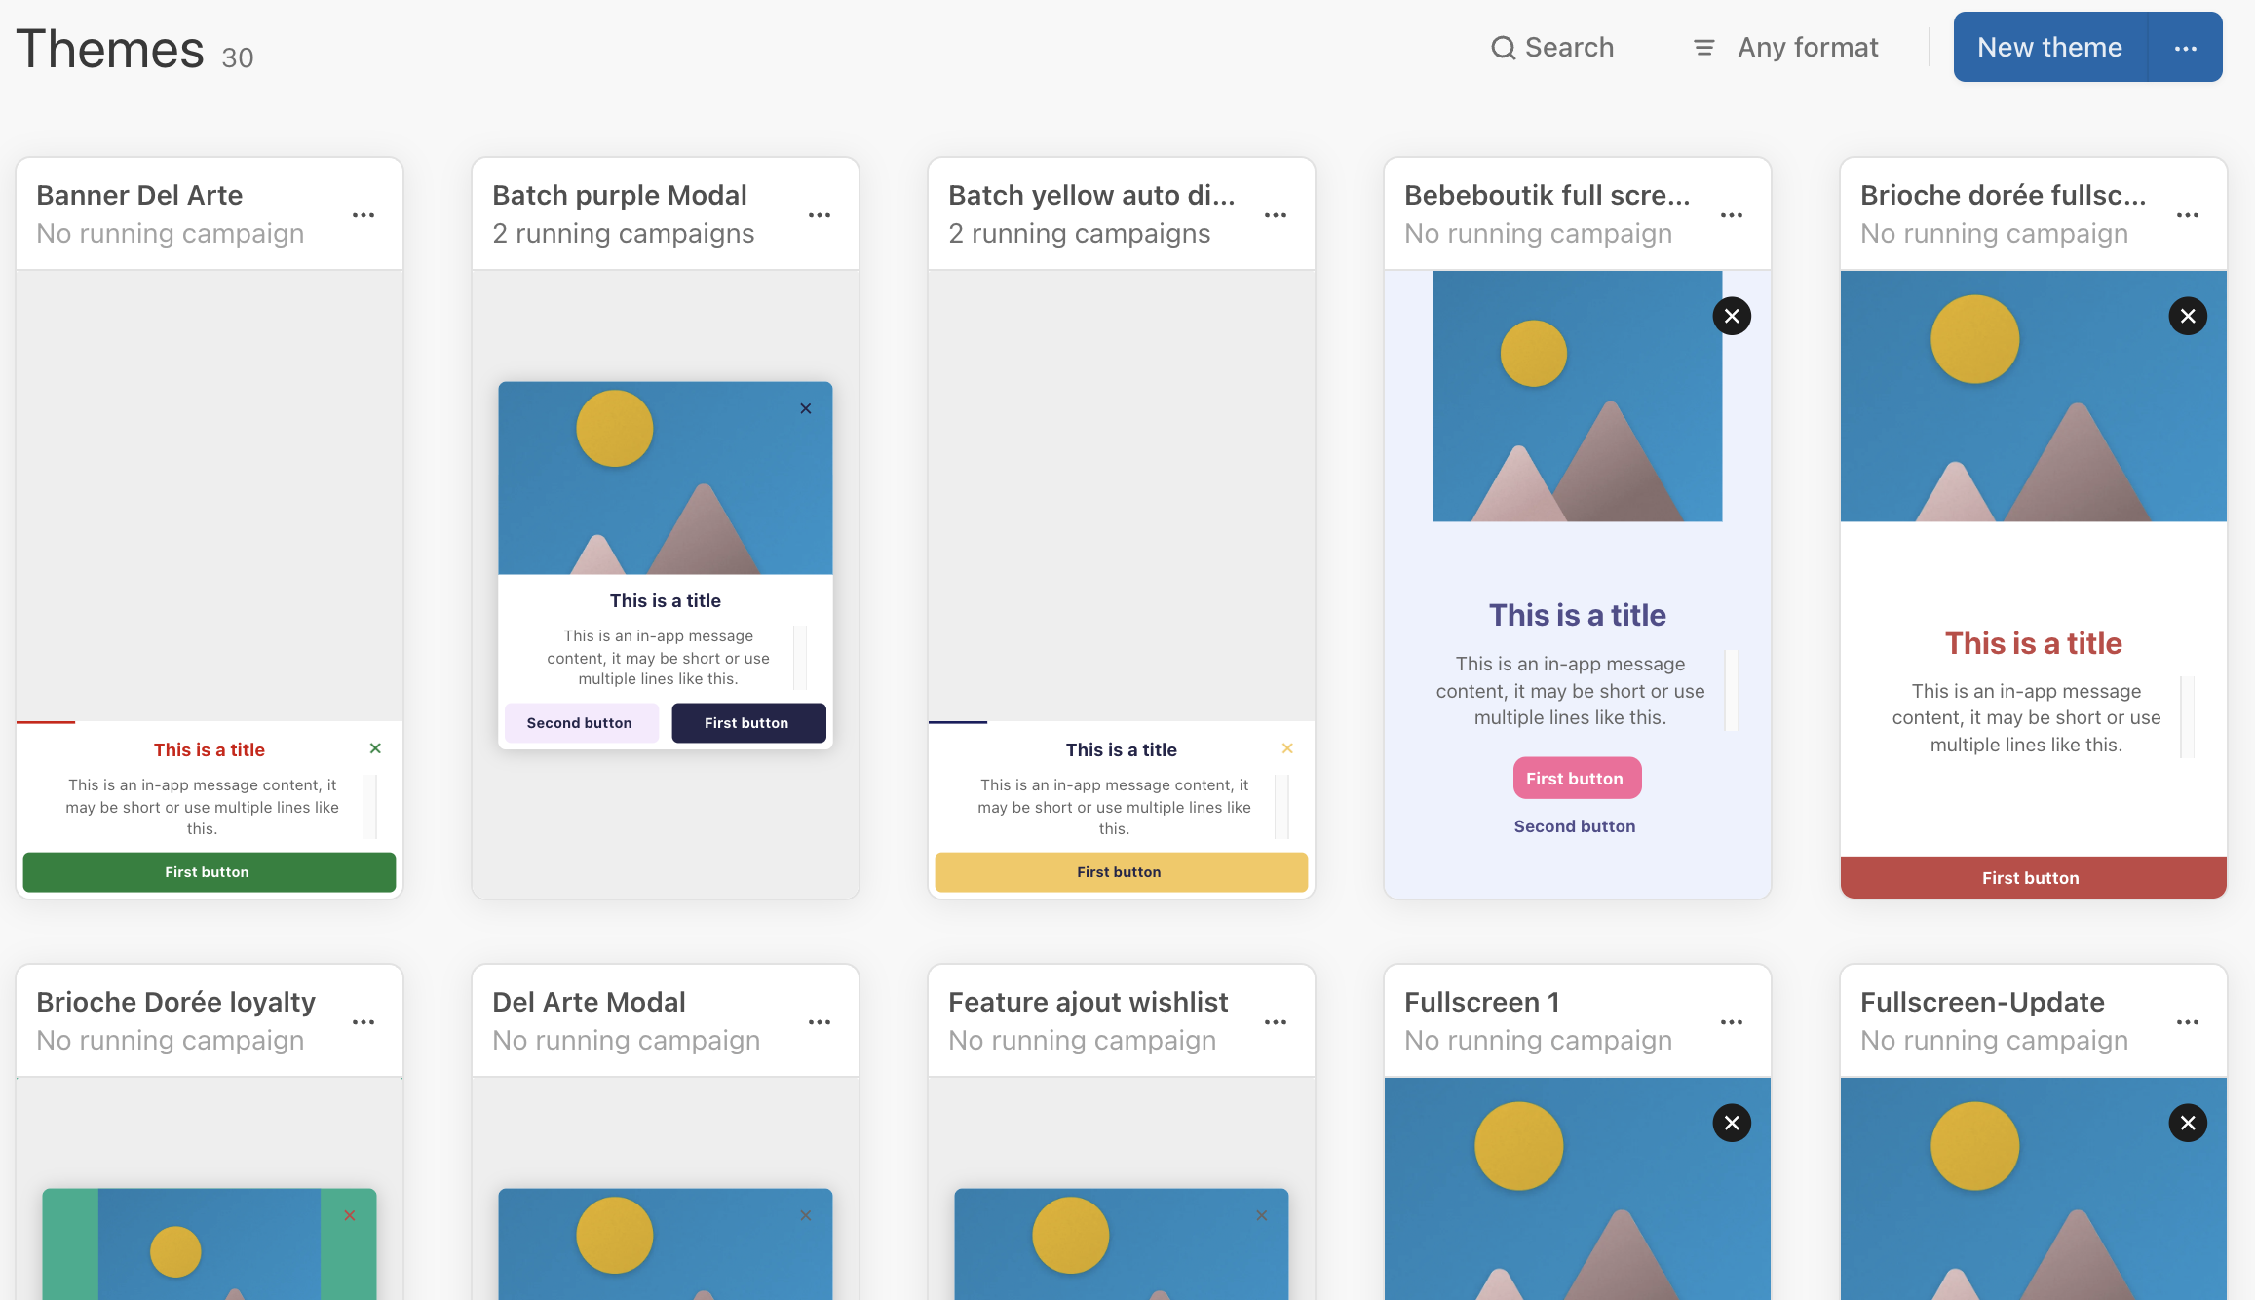
Task: Open options for Brioche dorée fullscreen theme
Action: tap(2188, 215)
